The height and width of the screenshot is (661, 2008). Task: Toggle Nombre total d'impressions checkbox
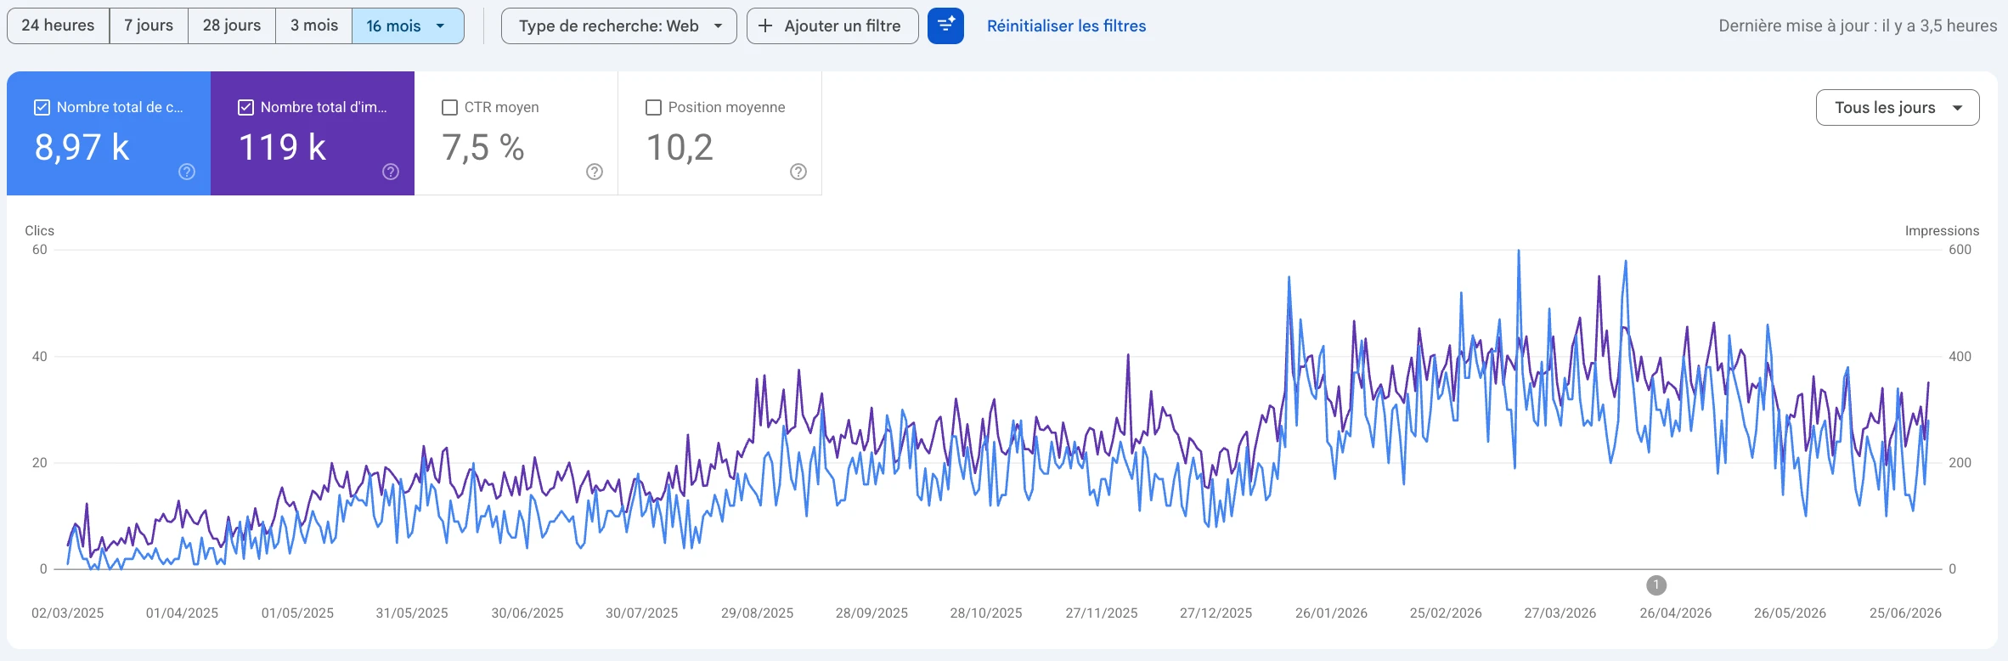(x=245, y=107)
